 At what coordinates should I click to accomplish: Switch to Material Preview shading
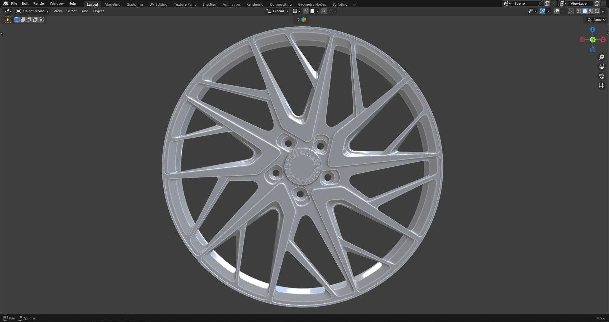591,11
